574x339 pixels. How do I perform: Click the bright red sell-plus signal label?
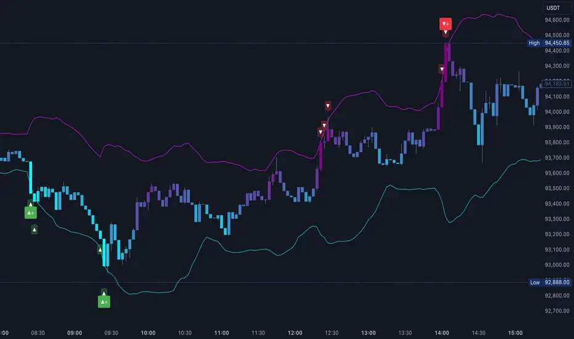[x=445, y=23]
